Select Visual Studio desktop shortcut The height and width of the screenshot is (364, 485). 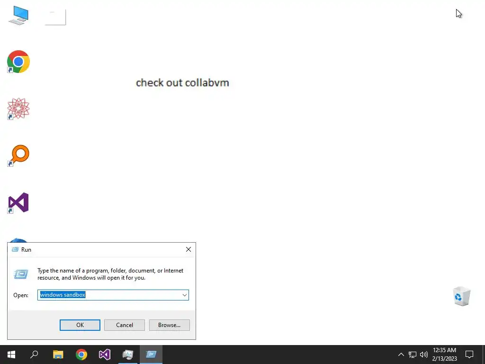click(x=18, y=203)
